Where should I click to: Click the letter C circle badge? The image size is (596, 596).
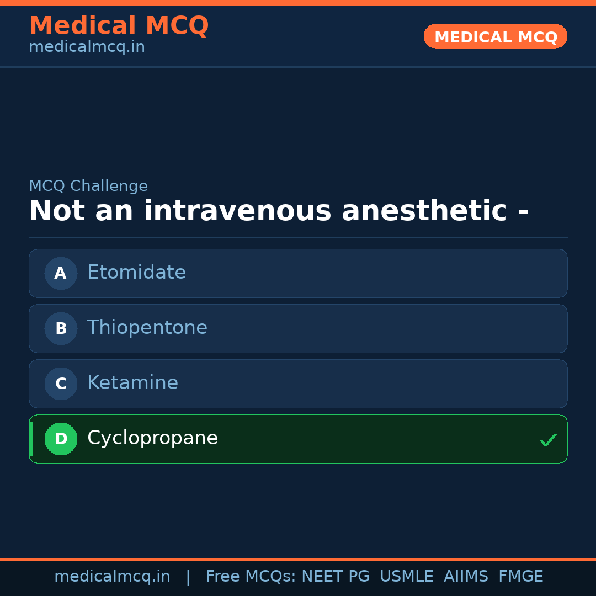[61, 384]
